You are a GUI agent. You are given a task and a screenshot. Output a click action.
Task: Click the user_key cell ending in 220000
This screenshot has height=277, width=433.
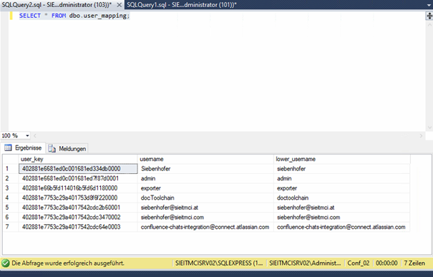(78, 198)
